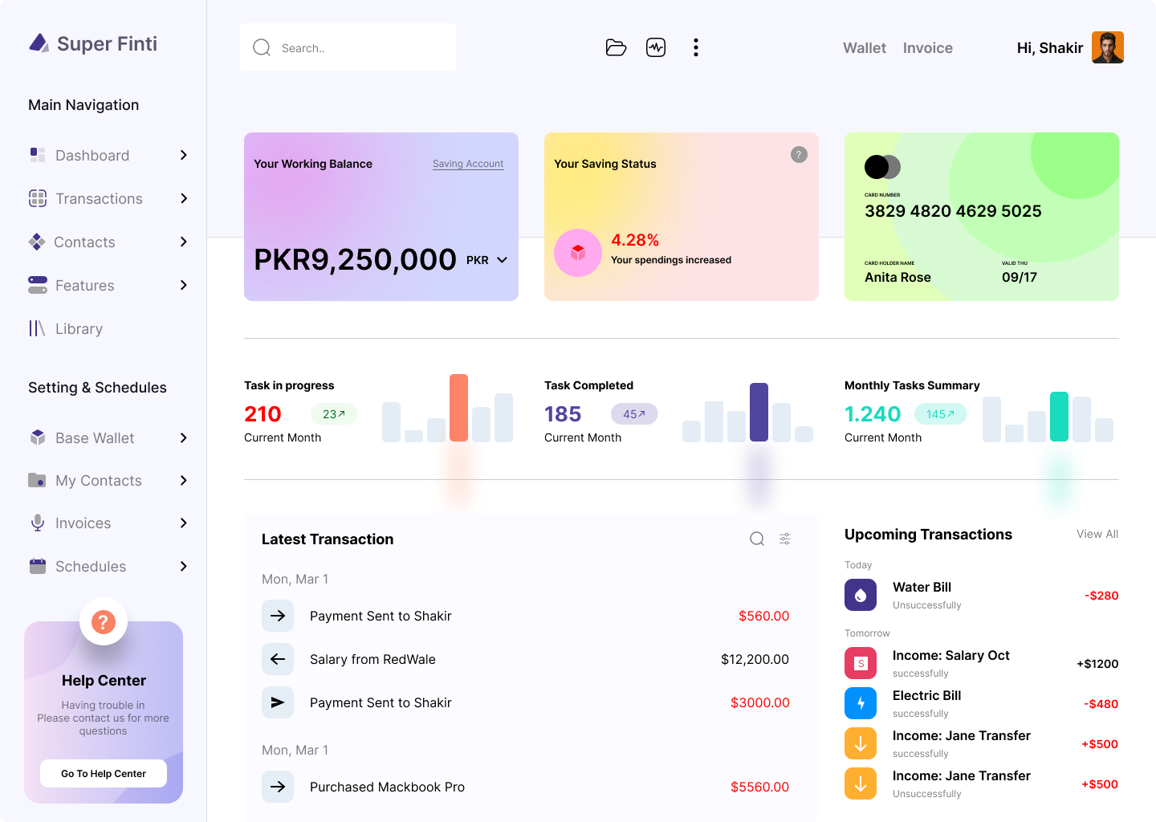Expand the Dashboard navigation item
Image resolution: width=1156 pixels, height=822 pixels.
(x=184, y=155)
